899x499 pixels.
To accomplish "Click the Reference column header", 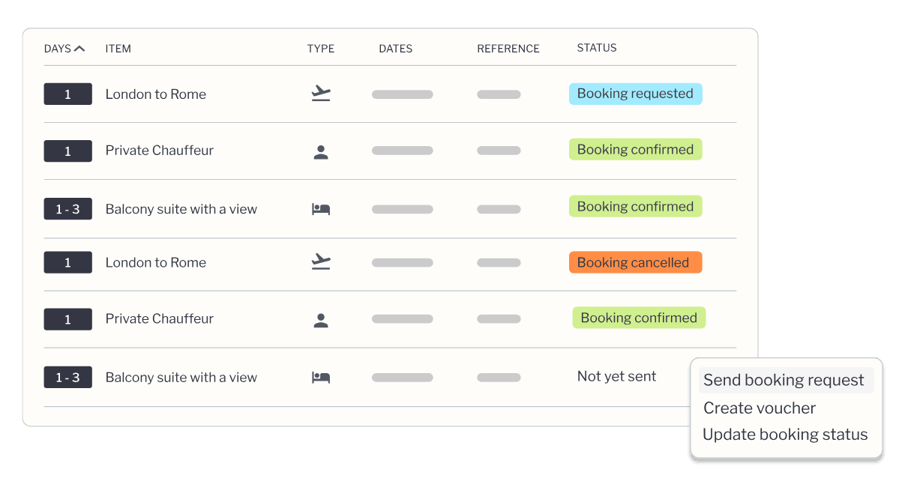I will tap(508, 49).
